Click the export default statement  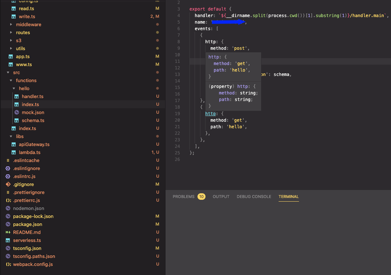208,9
